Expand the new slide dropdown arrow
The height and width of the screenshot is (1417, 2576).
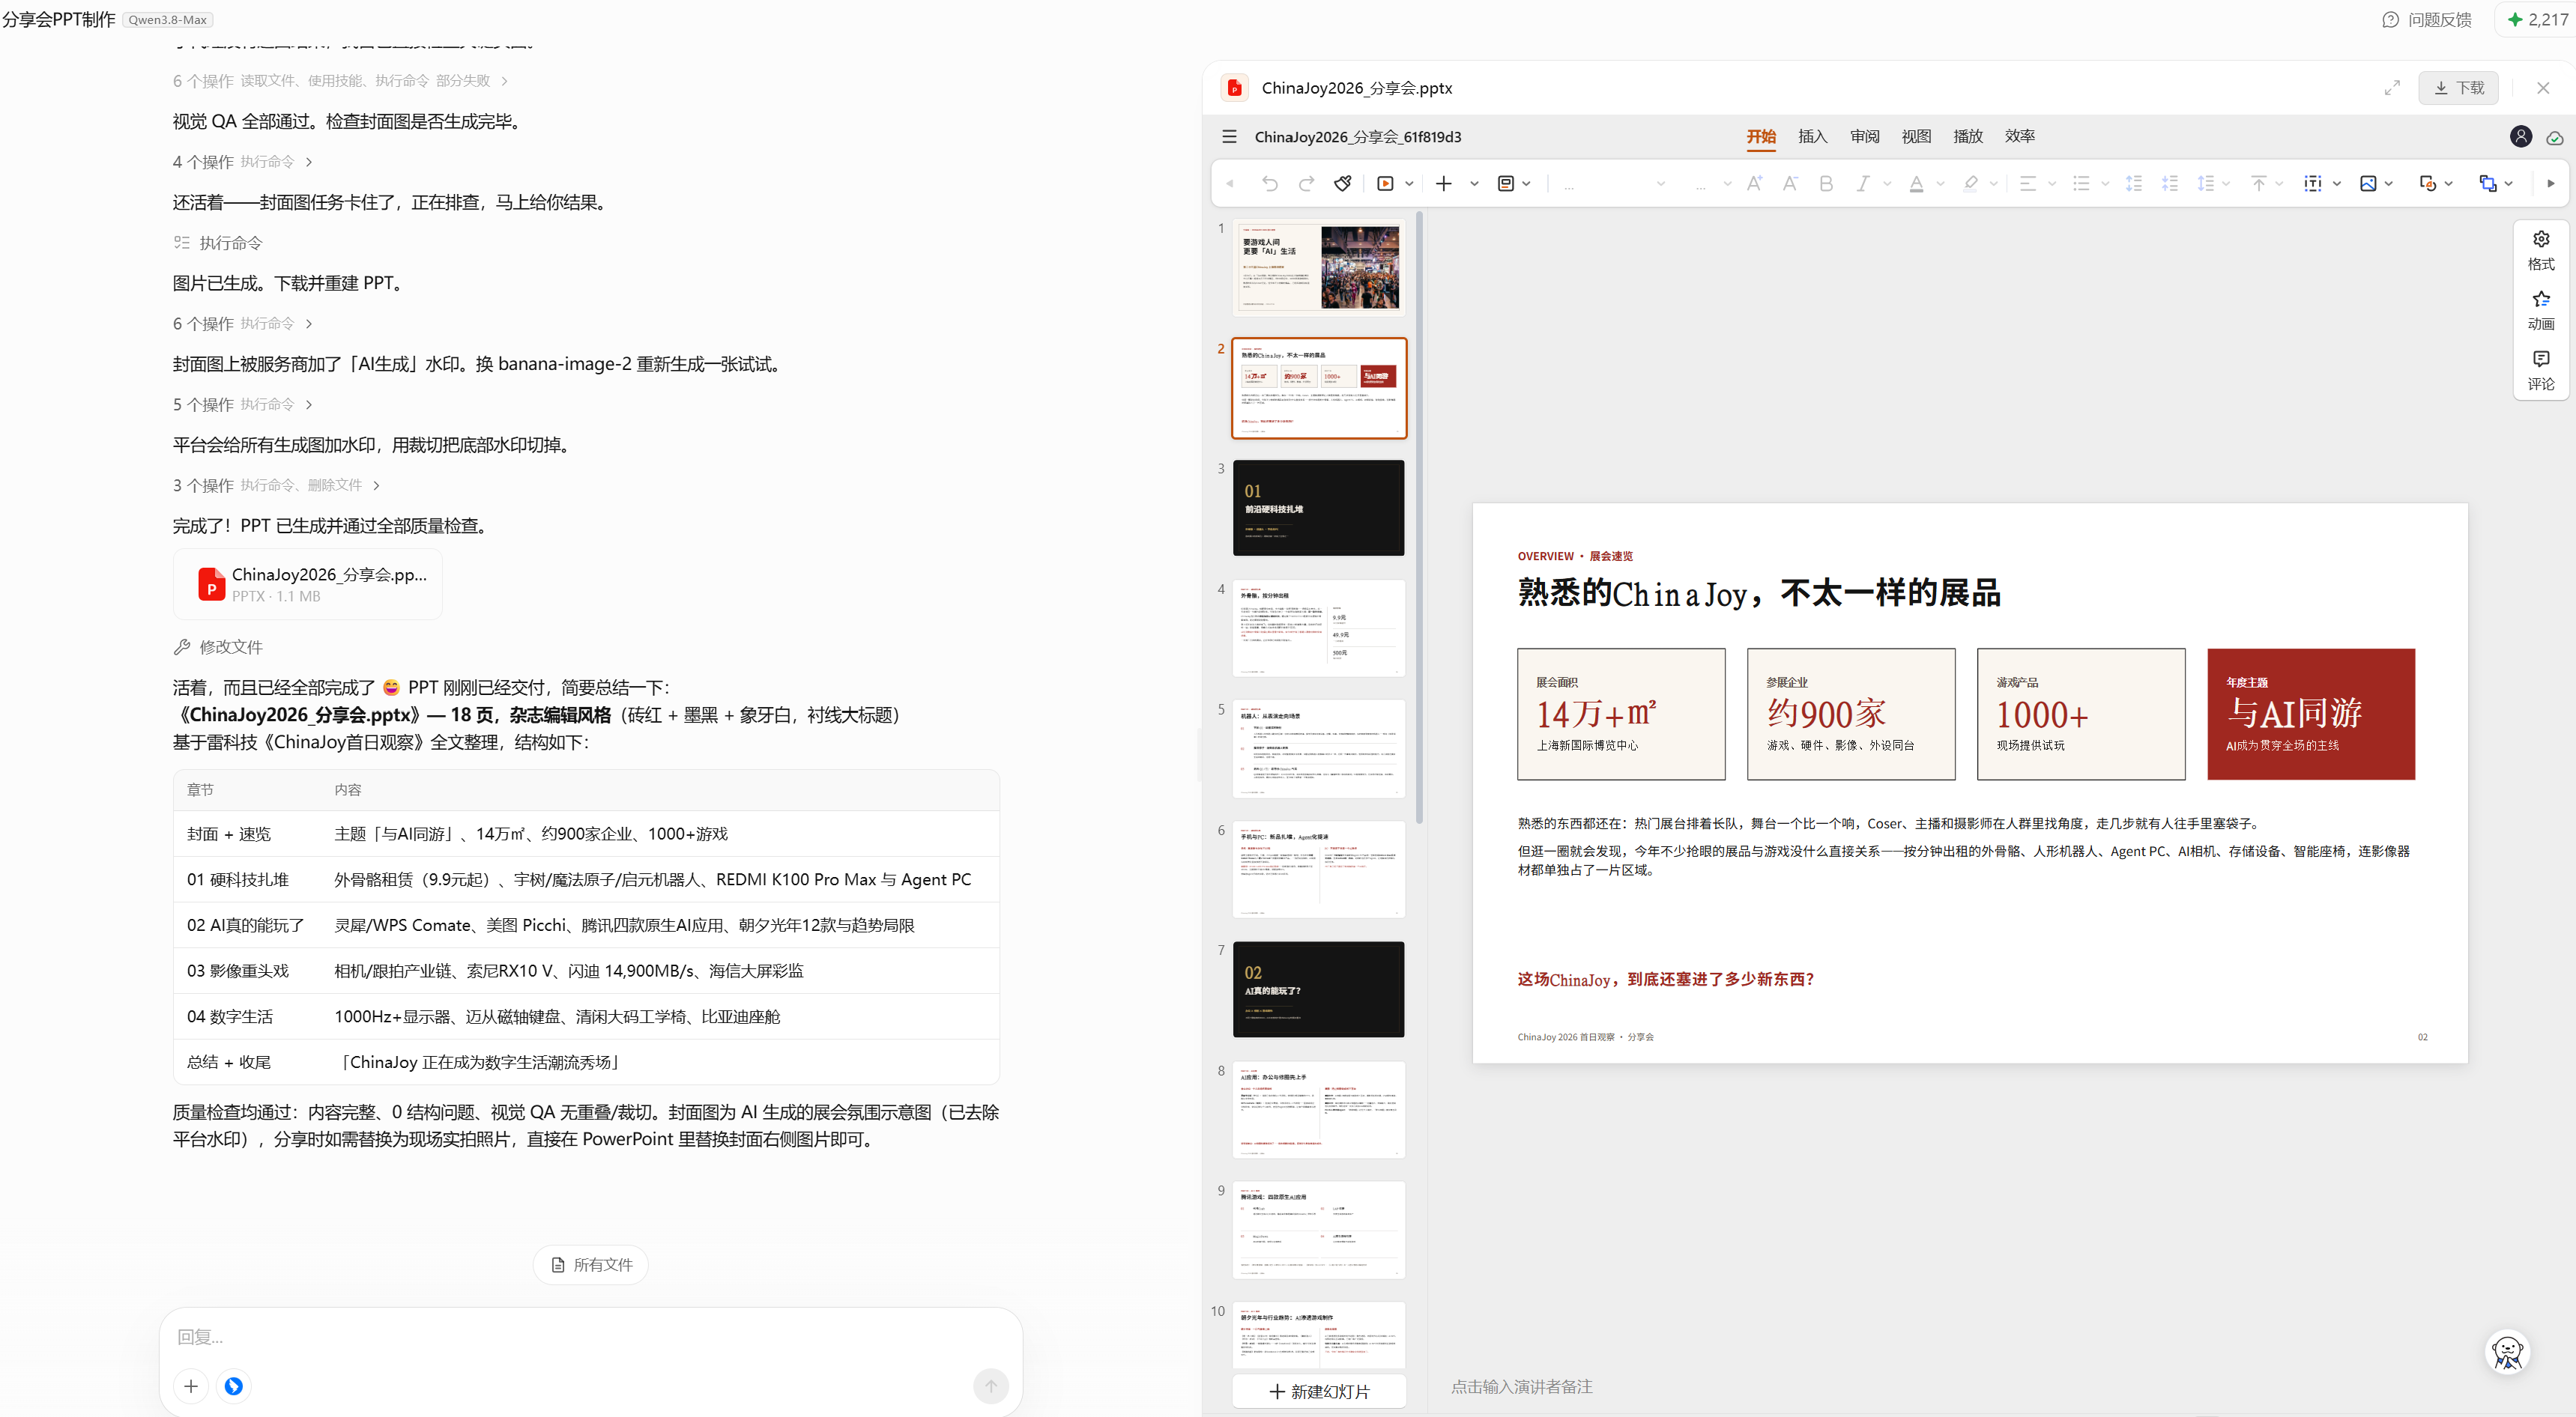pyautogui.click(x=1474, y=184)
